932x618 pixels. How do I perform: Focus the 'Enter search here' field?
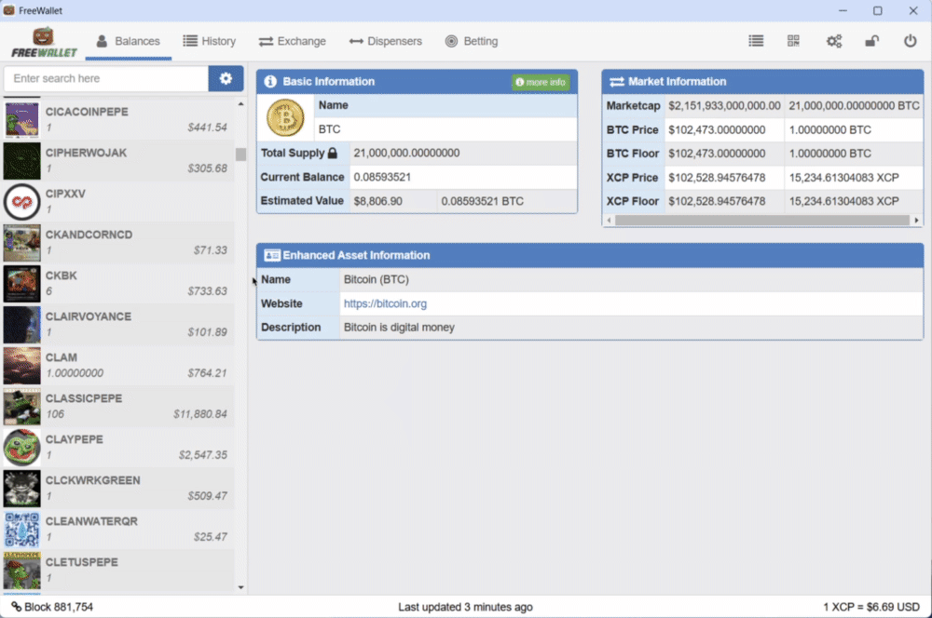click(106, 78)
